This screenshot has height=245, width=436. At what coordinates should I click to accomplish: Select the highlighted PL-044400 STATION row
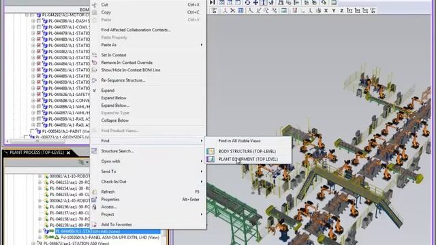click(108, 231)
